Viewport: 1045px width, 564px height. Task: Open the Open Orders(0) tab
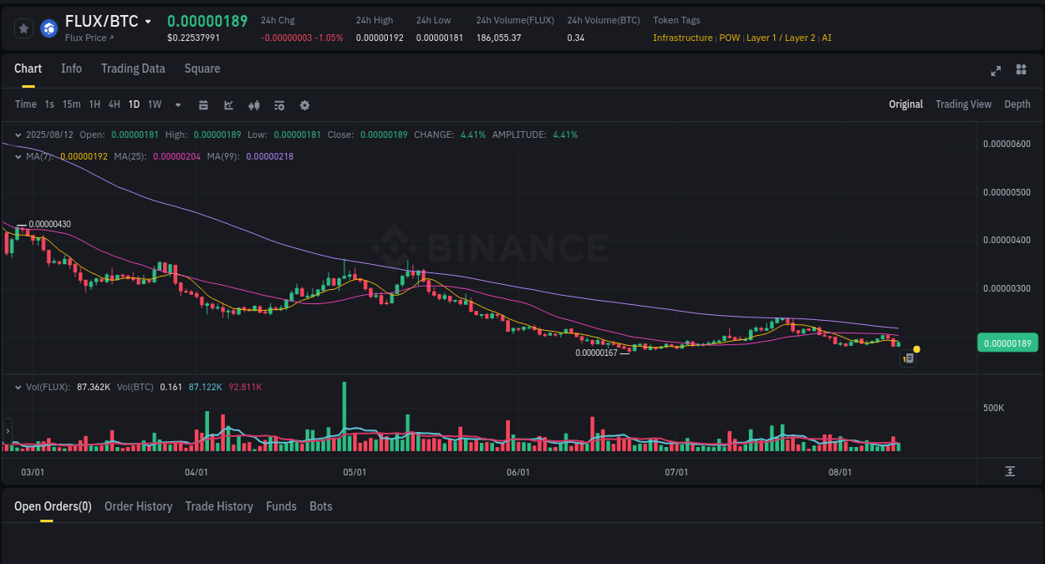tap(53, 506)
